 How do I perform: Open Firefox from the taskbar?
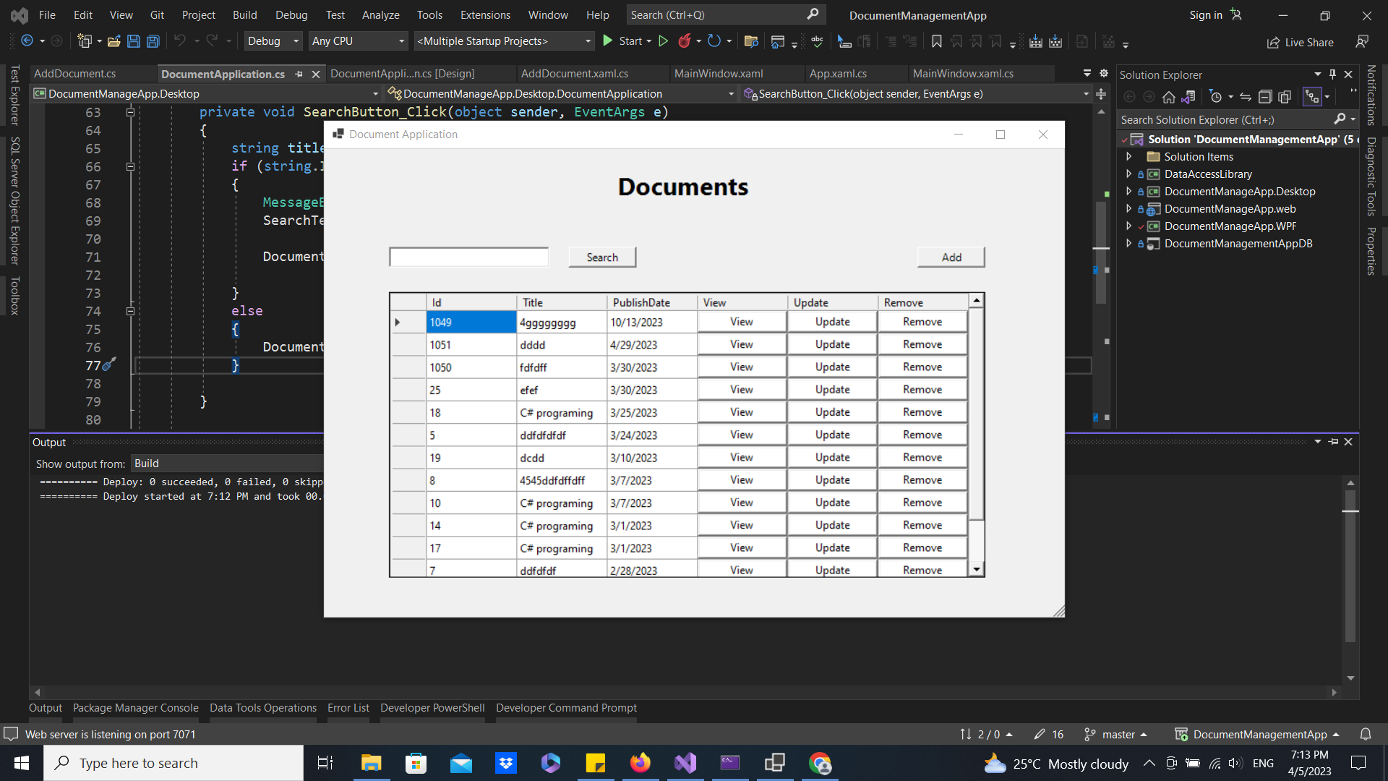click(640, 763)
